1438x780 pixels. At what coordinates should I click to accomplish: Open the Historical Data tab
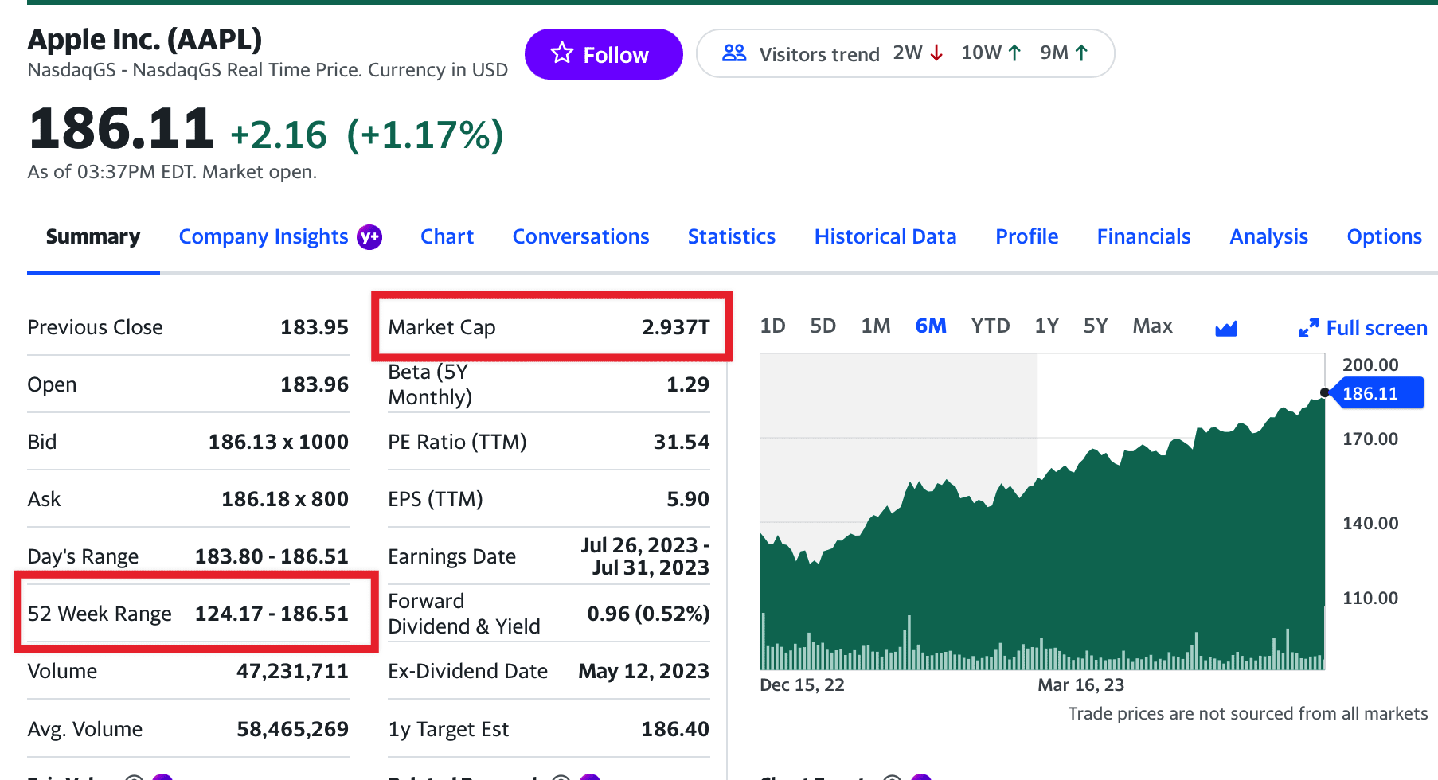click(885, 236)
